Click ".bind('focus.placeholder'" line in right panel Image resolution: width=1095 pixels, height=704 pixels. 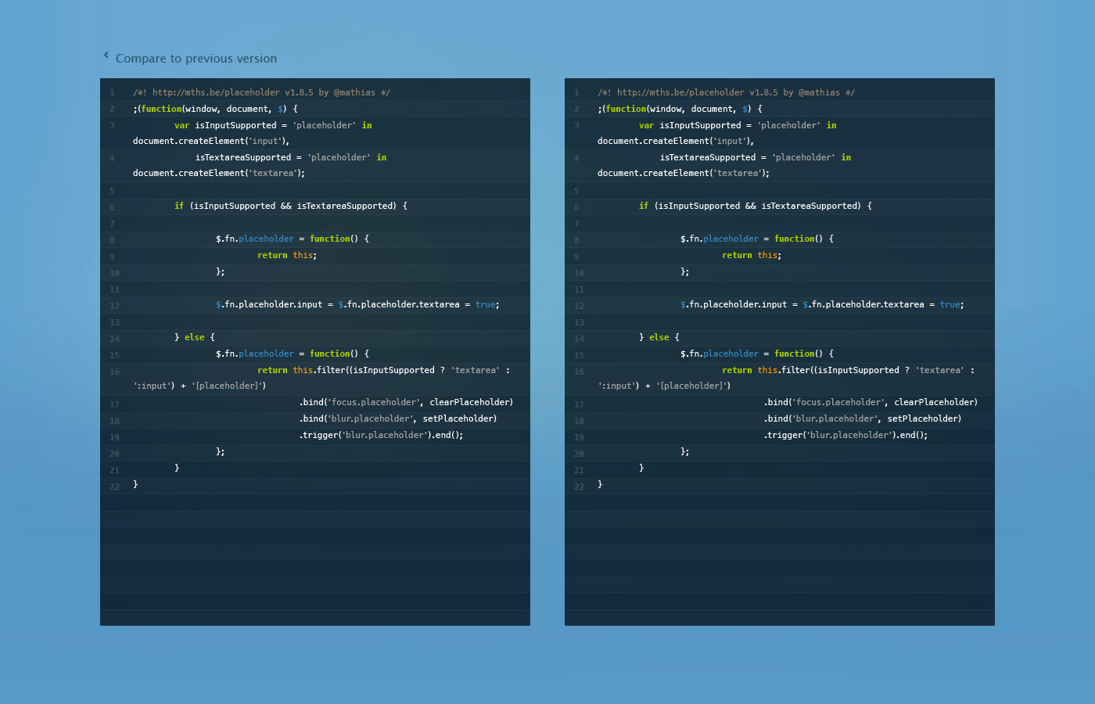(871, 402)
